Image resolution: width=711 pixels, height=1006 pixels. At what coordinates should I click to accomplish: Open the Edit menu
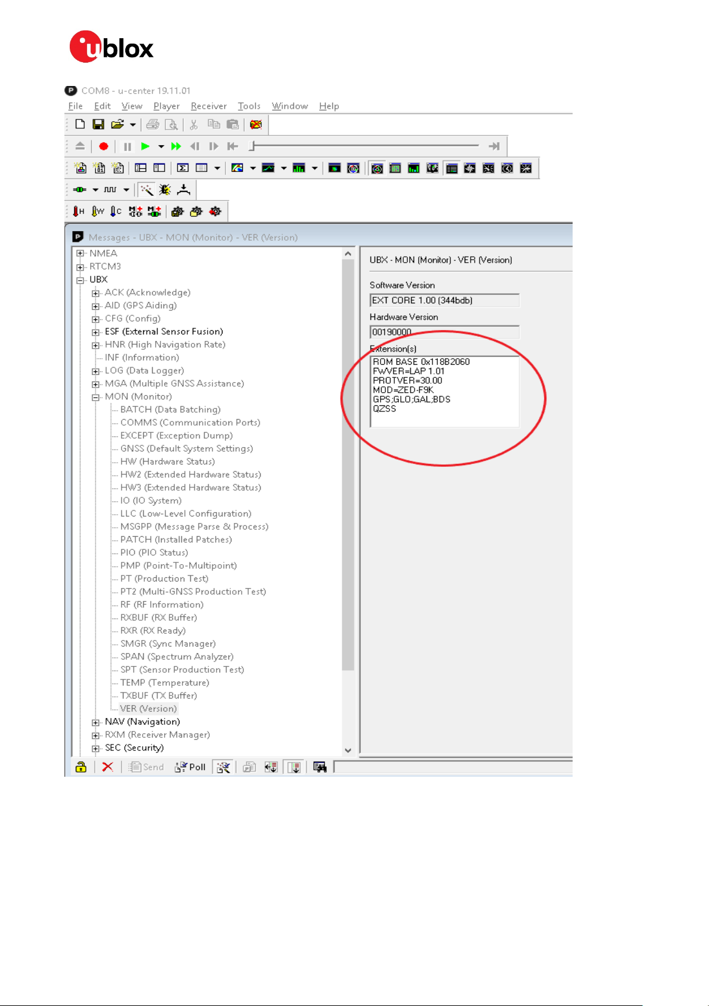click(x=103, y=106)
